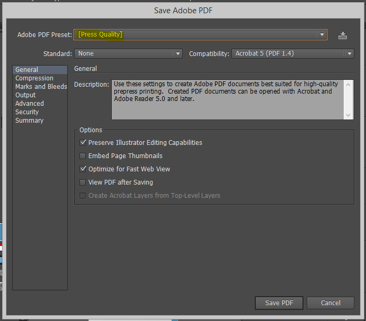The width and height of the screenshot is (366, 321).
Task: Click the Save PDF button
Action: (x=279, y=303)
